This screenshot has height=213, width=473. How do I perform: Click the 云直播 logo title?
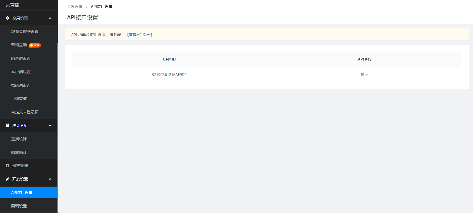coord(12,5)
